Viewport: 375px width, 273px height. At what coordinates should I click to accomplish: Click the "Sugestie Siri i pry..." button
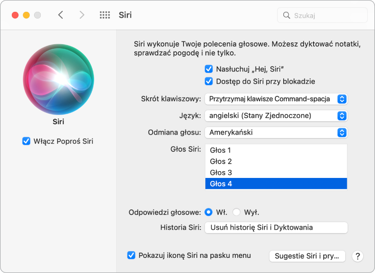(x=307, y=256)
